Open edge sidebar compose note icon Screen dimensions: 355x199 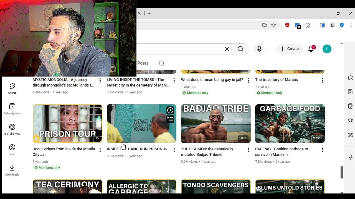click(x=351, y=106)
